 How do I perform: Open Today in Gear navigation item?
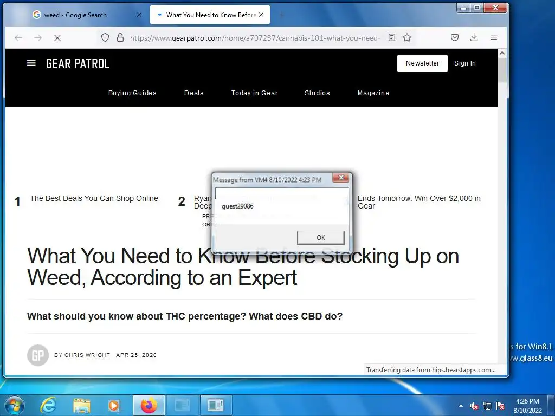255,93
